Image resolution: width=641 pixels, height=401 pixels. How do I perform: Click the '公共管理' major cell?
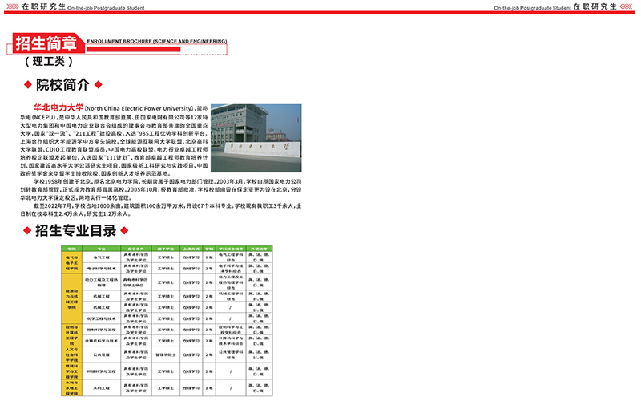[102, 354]
